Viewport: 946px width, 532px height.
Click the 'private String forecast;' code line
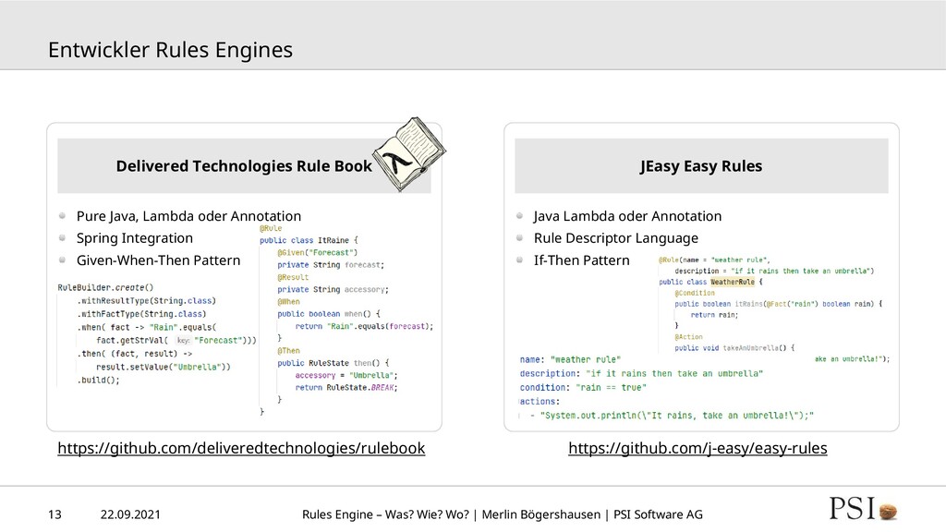(x=331, y=265)
